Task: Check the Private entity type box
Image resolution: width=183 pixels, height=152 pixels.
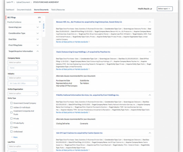Action: coord(11,119)
